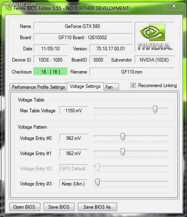Toggle the Recommend Linking checkbox
187x217 pixels.
click(x=133, y=86)
